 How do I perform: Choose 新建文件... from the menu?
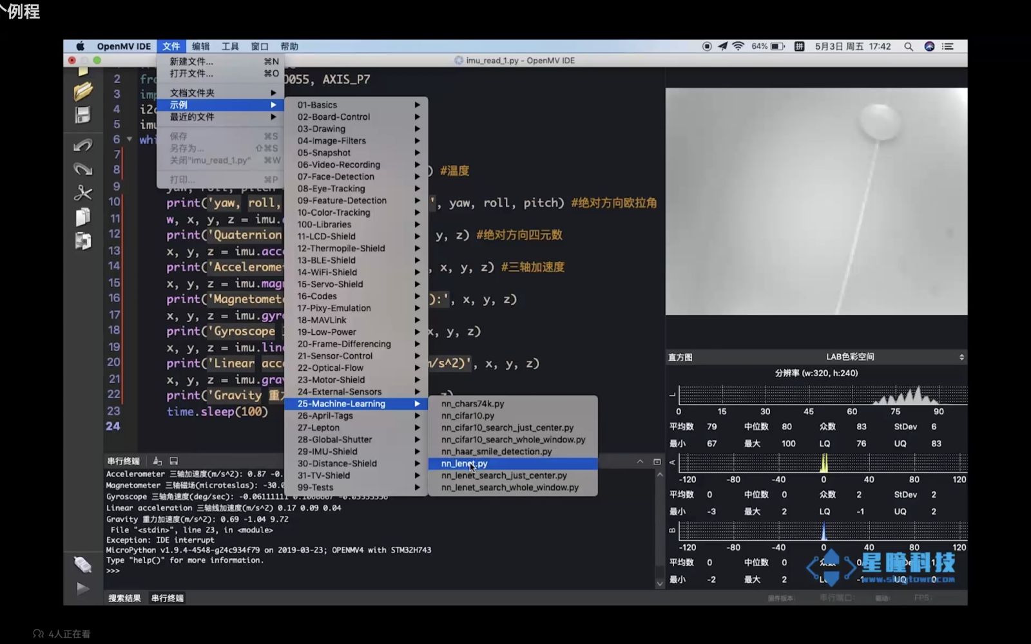[x=220, y=62]
